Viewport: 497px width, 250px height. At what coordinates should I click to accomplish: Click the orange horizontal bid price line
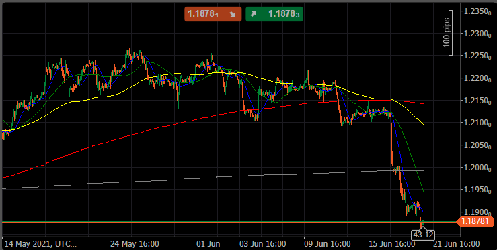tap(222, 223)
